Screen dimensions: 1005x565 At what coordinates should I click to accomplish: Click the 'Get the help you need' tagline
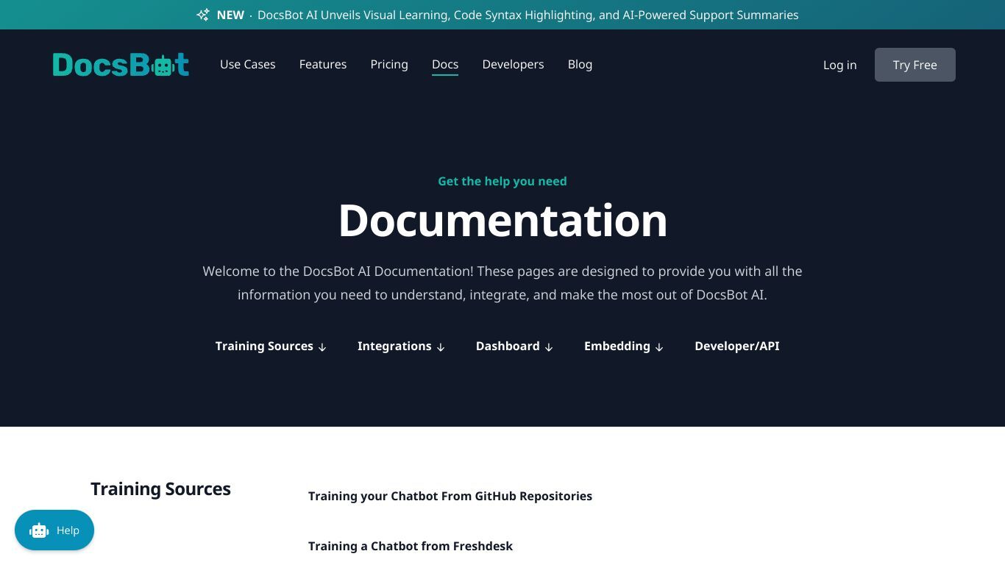pyautogui.click(x=502, y=181)
